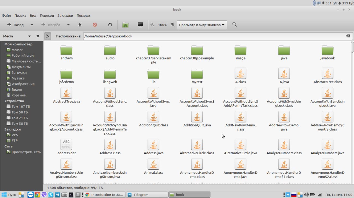Launch Chrome from the panel launcher
This screenshot has height=198, width=354.
pyautogui.click(x=37, y=195)
